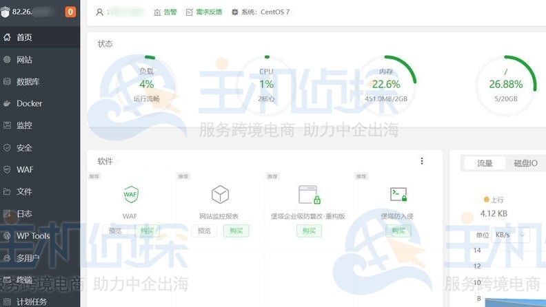
Task: Click the log icon beside 日志
Action: point(7,213)
